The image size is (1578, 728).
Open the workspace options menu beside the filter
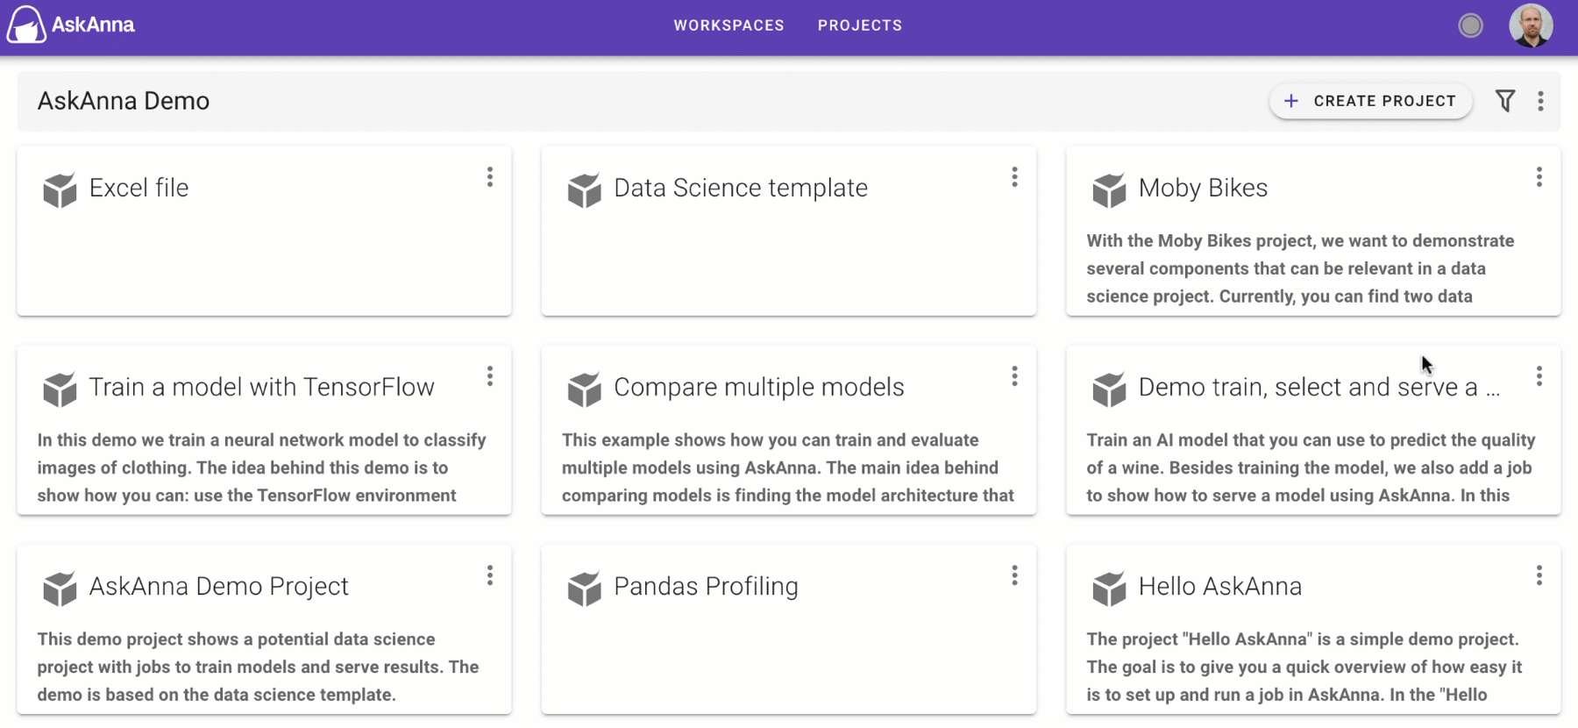click(x=1540, y=101)
